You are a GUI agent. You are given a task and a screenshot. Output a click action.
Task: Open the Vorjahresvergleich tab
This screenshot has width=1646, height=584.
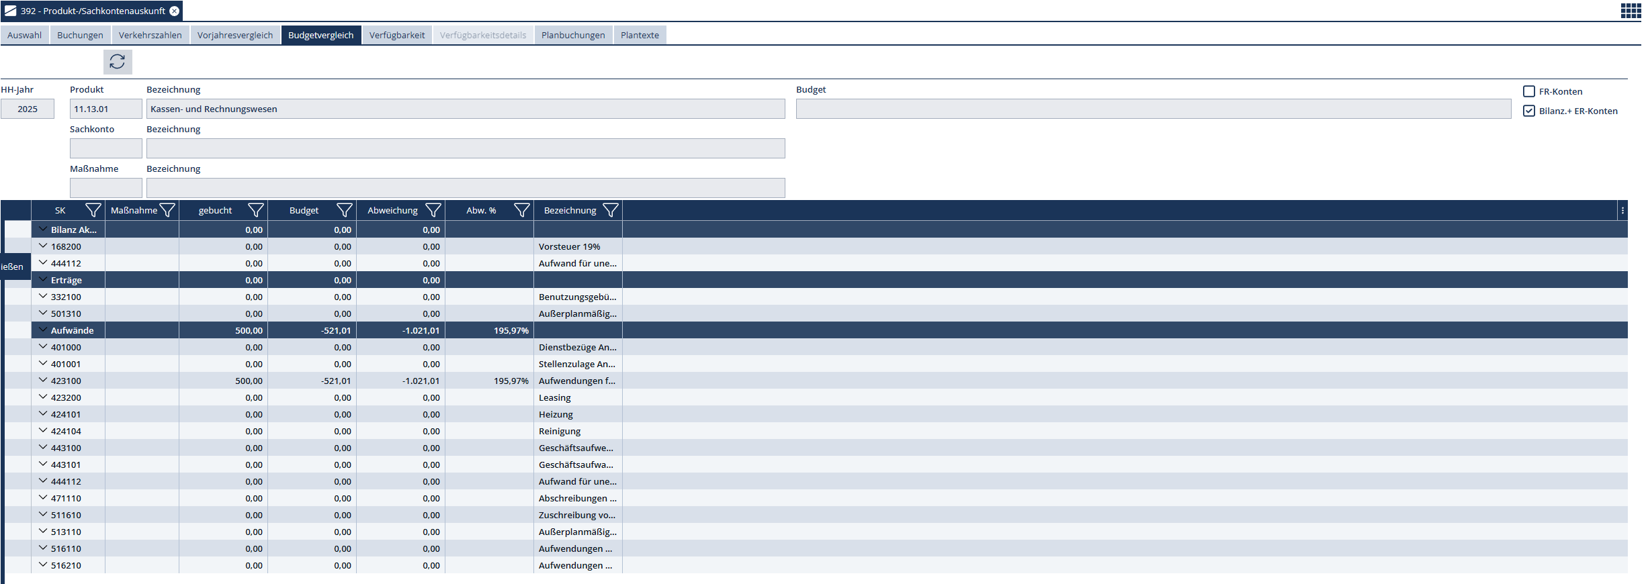[x=235, y=35]
